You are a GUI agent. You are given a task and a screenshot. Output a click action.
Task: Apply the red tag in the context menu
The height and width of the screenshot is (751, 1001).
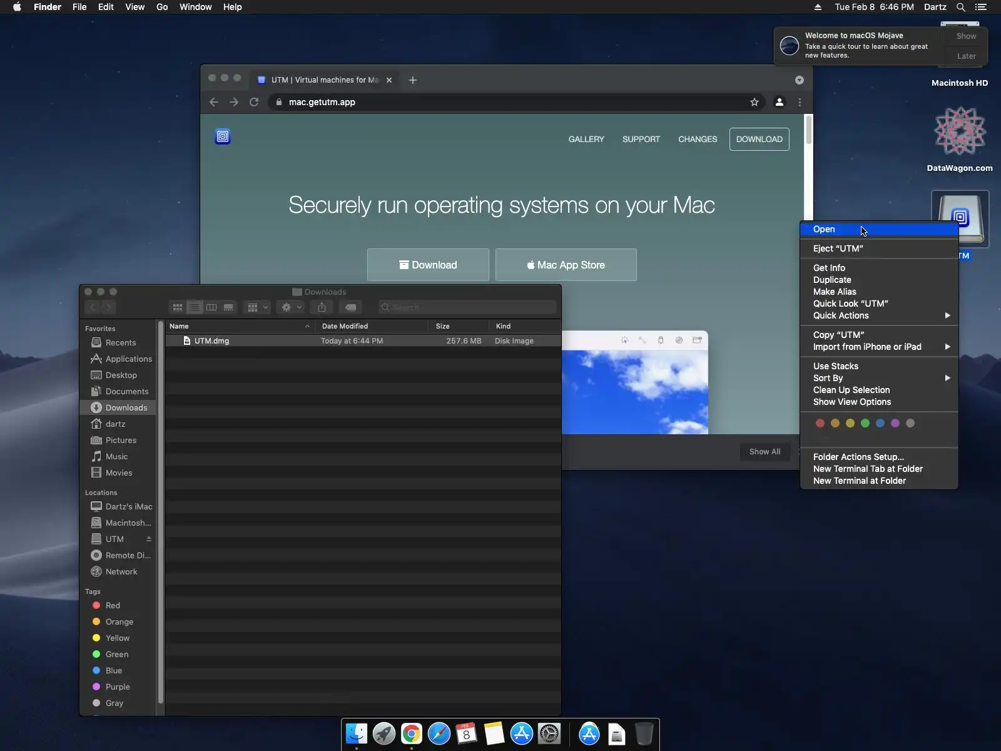point(820,423)
